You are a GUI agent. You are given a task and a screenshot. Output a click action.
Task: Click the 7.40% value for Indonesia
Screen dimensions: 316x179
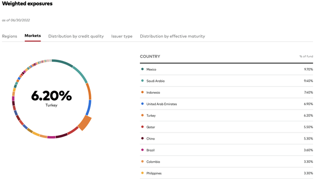[308, 92]
